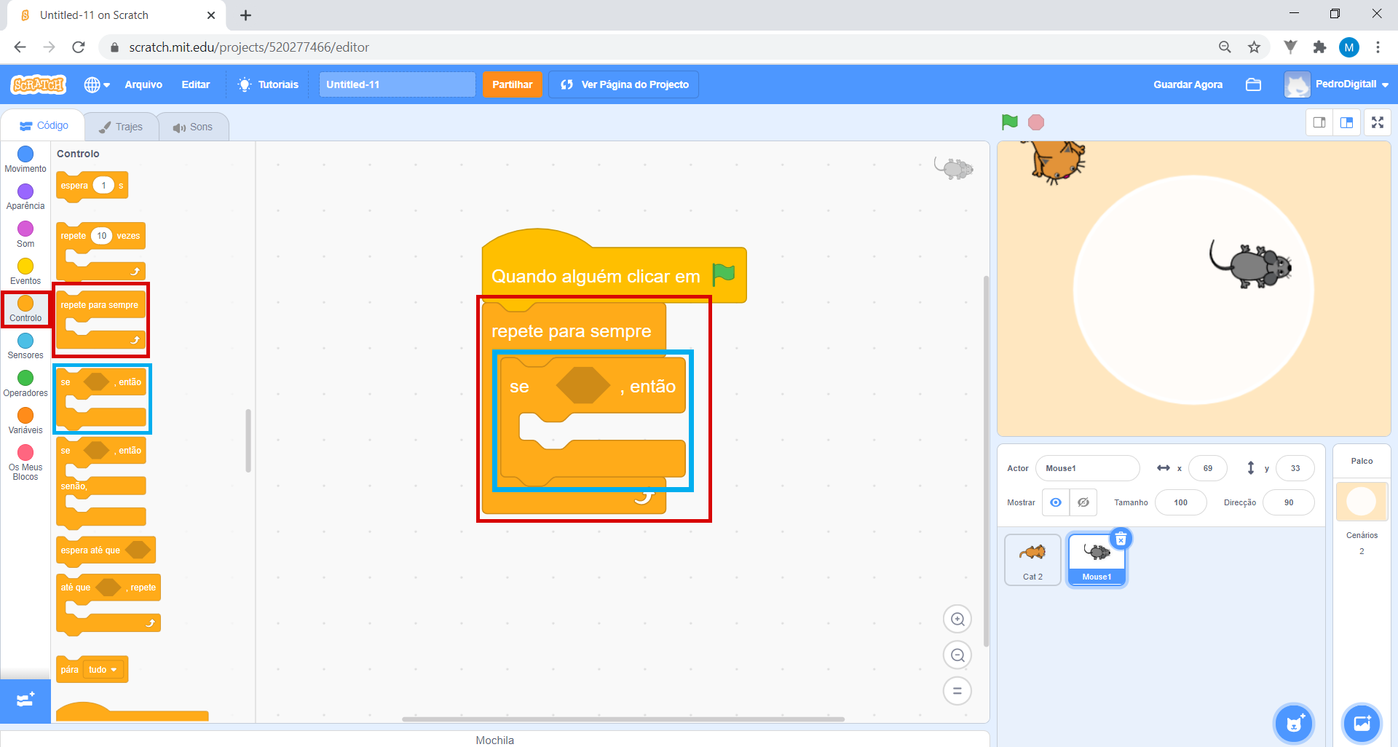Expand the PedroDigitall account menu

tap(1336, 84)
